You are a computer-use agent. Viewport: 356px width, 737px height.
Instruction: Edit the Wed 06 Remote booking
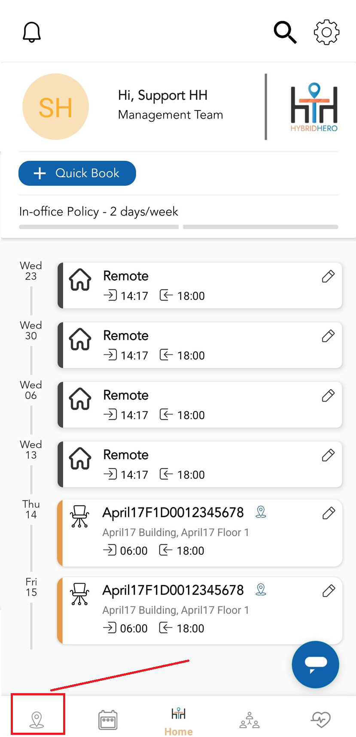(x=328, y=396)
